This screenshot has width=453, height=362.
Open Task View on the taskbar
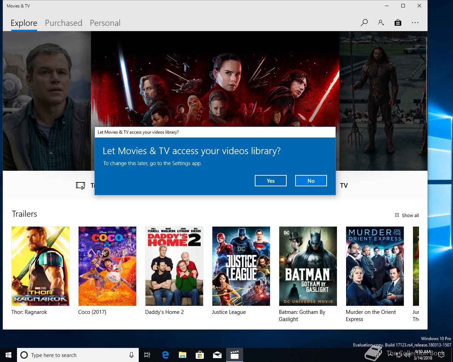147,355
